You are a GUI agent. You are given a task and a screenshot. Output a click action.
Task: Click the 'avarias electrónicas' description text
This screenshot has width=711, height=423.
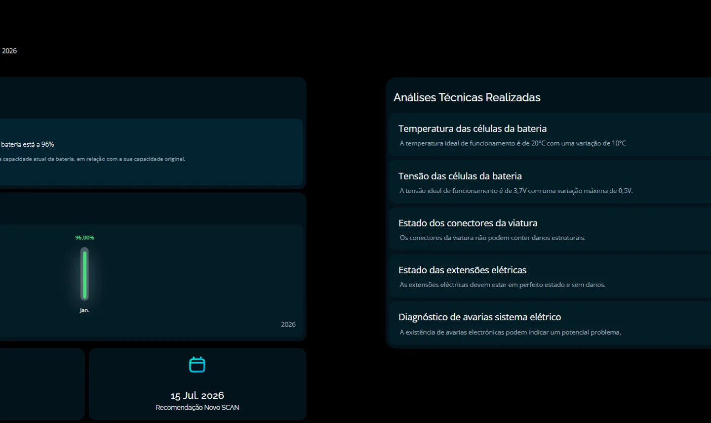[x=510, y=332]
